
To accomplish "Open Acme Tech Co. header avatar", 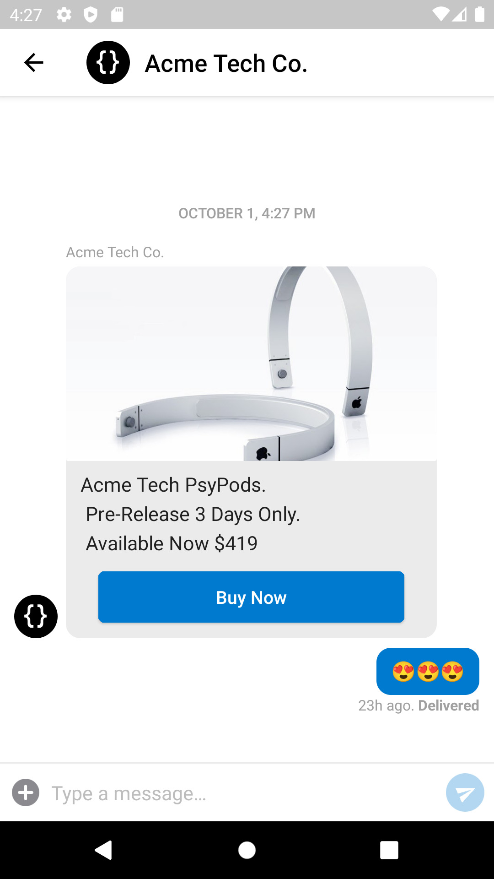I will click(x=108, y=63).
